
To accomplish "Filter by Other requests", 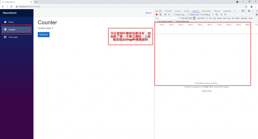I will click(251, 18).
